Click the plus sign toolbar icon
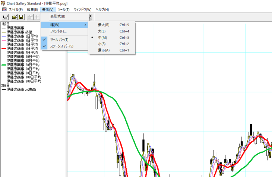 tap(37, 17)
